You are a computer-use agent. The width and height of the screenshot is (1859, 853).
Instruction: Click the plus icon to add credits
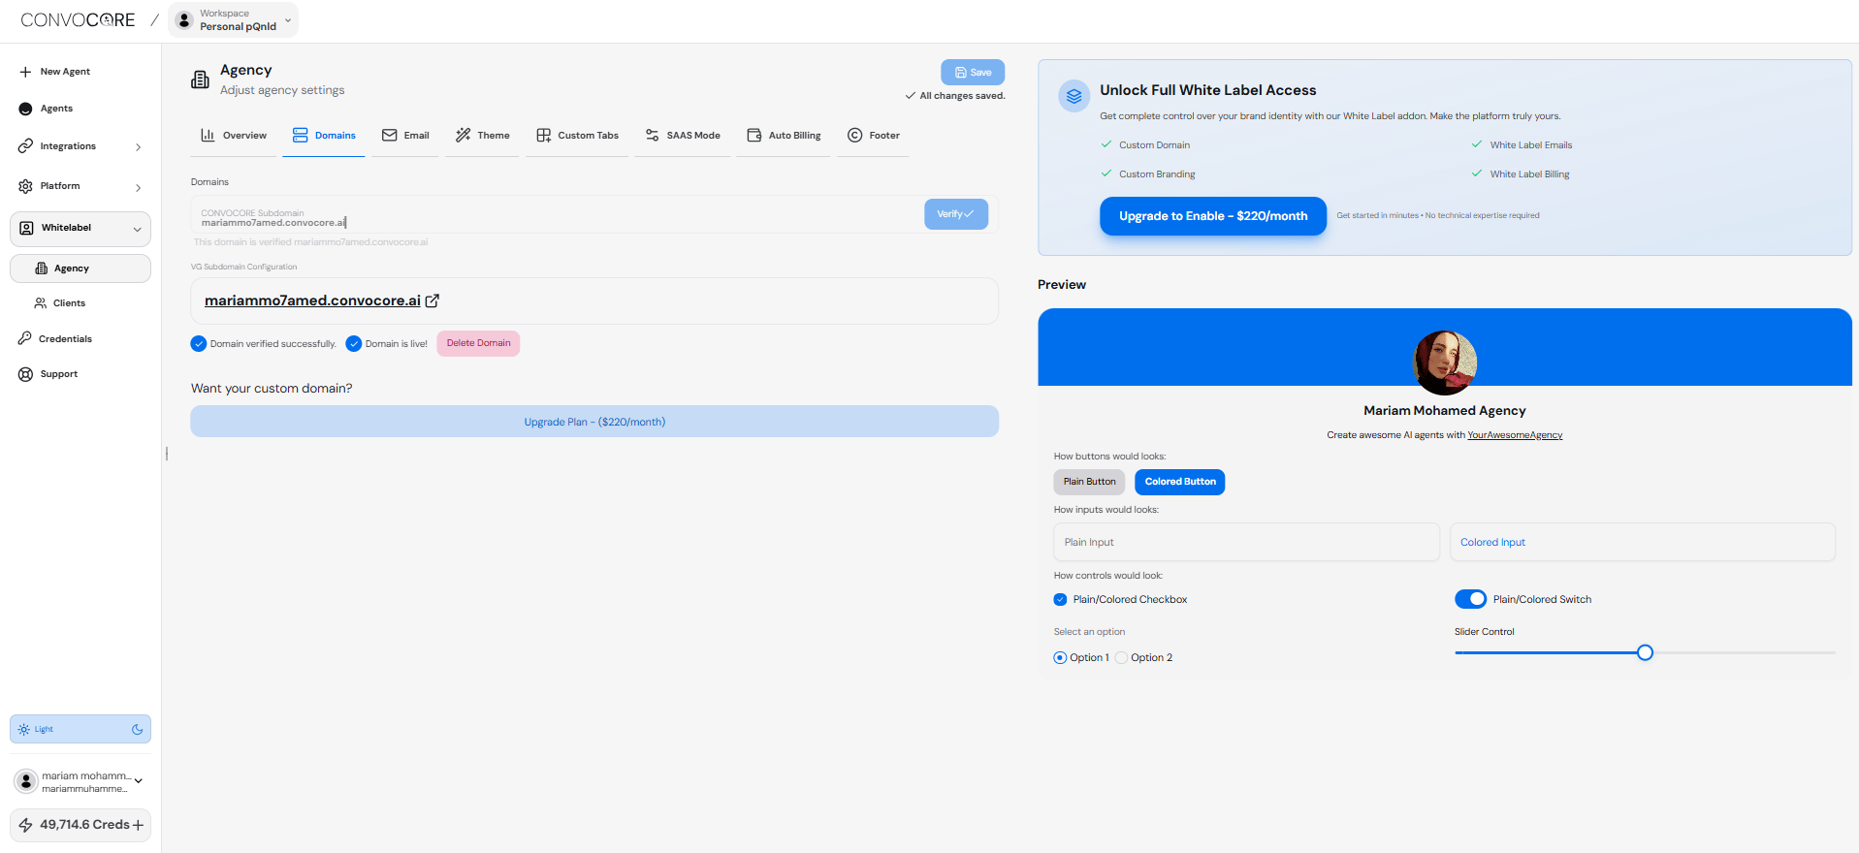(138, 825)
